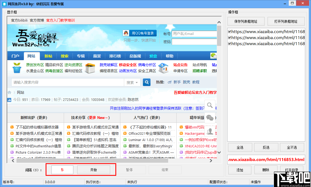Open the 搜索 nav tab
The height and width of the screenshot is (187, 311).
(x=65, y=56)
